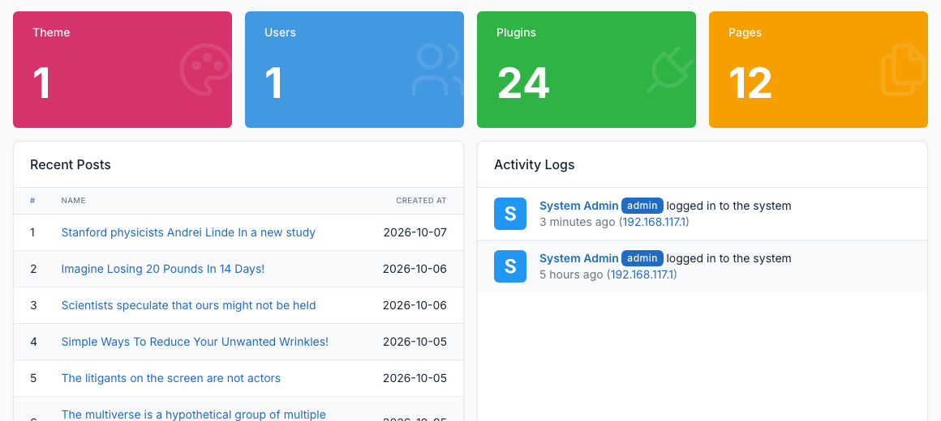Open the Pages statistics card
Image resolution: width=941 pixels, height=421 pixels.
[x=818, y=70]
